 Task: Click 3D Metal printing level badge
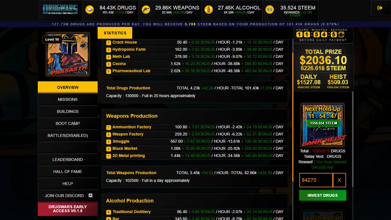coord(108,156)
